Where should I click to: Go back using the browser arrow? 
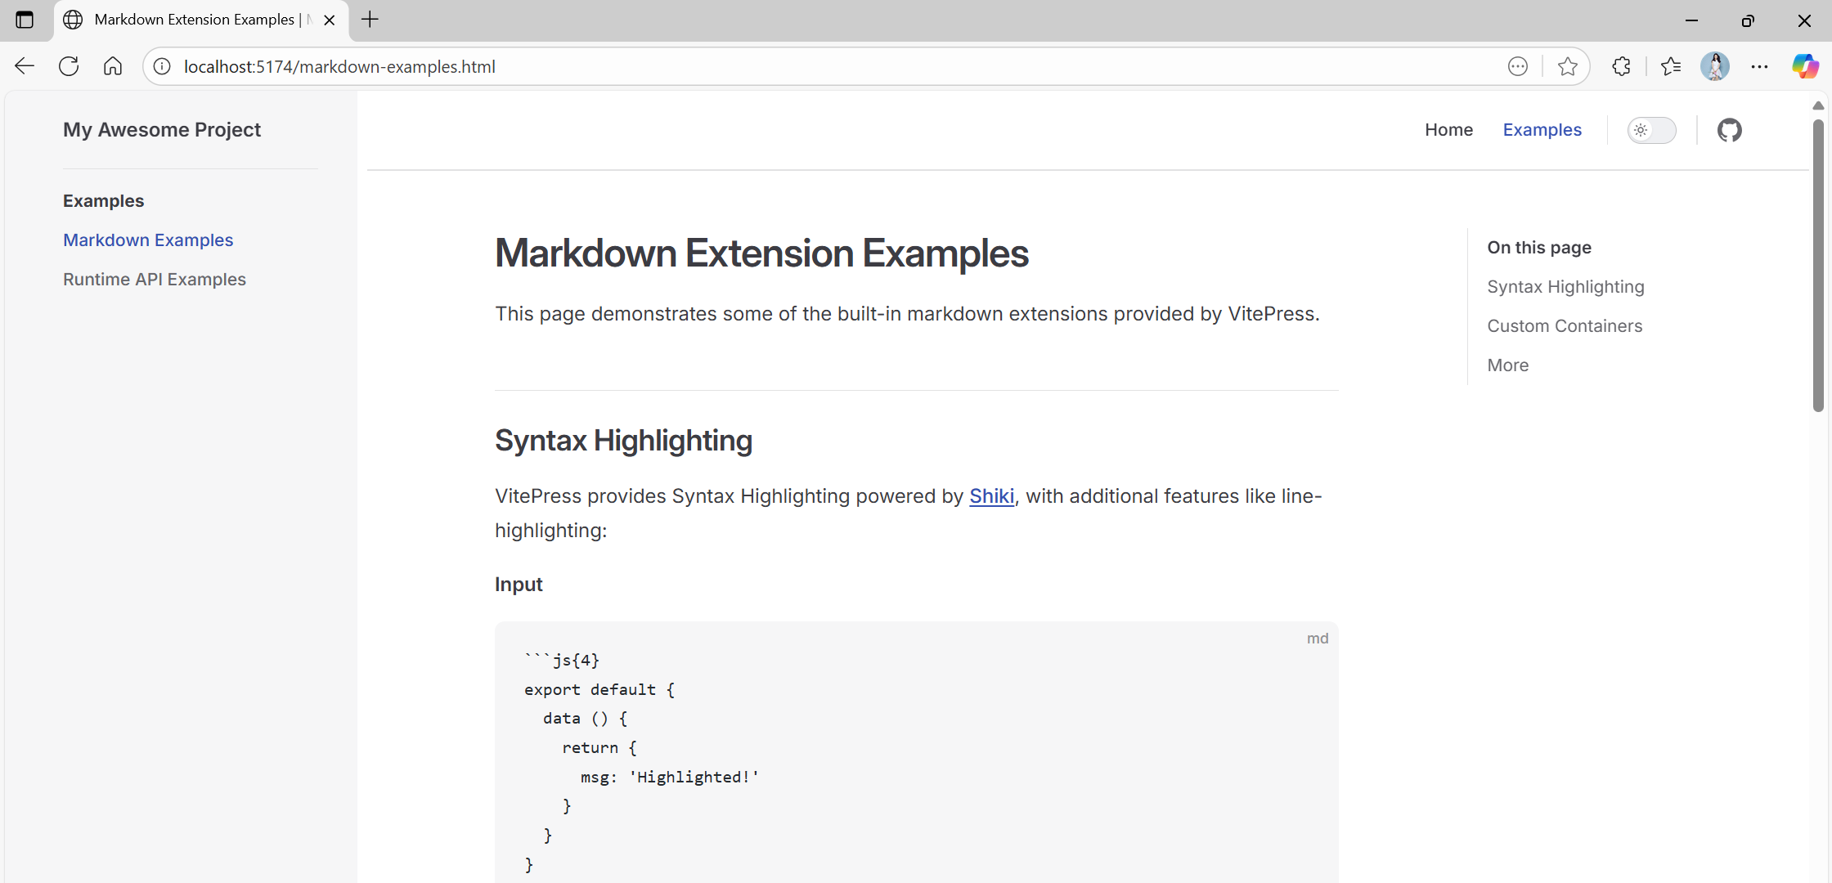(25, 66)
